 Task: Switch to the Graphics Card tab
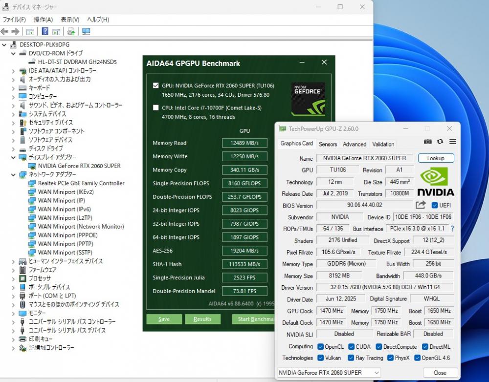pos(297,143)
